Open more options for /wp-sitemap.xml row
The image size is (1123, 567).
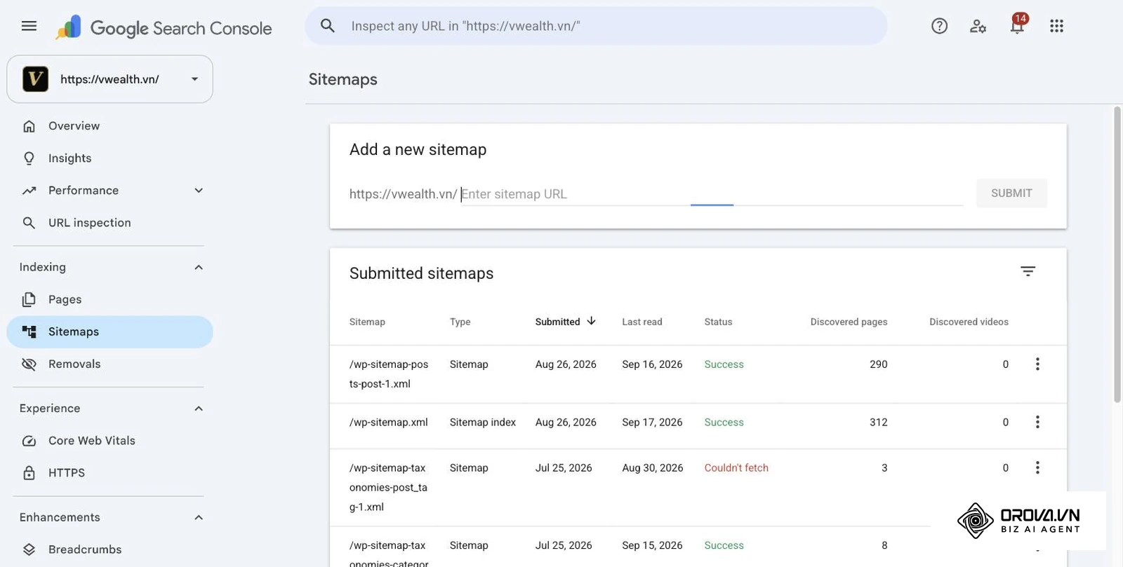coord(1037,422)
